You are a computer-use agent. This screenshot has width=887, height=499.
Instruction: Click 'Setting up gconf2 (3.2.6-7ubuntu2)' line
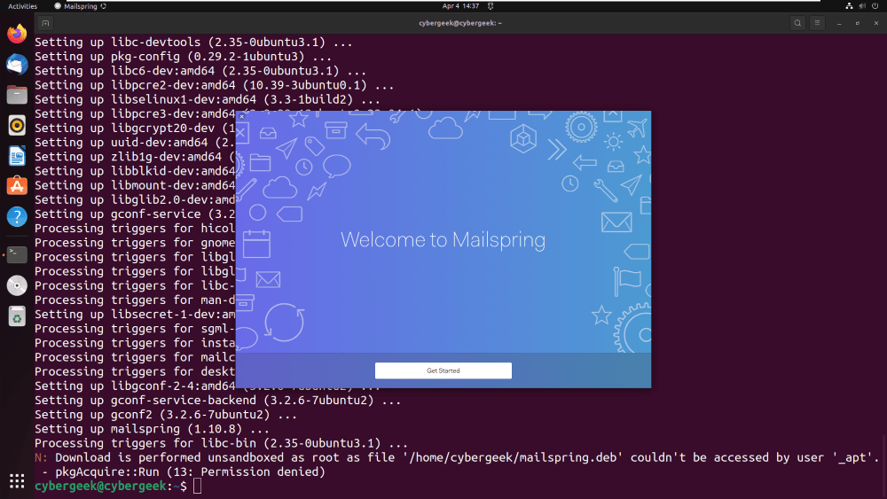pos(166,415)
